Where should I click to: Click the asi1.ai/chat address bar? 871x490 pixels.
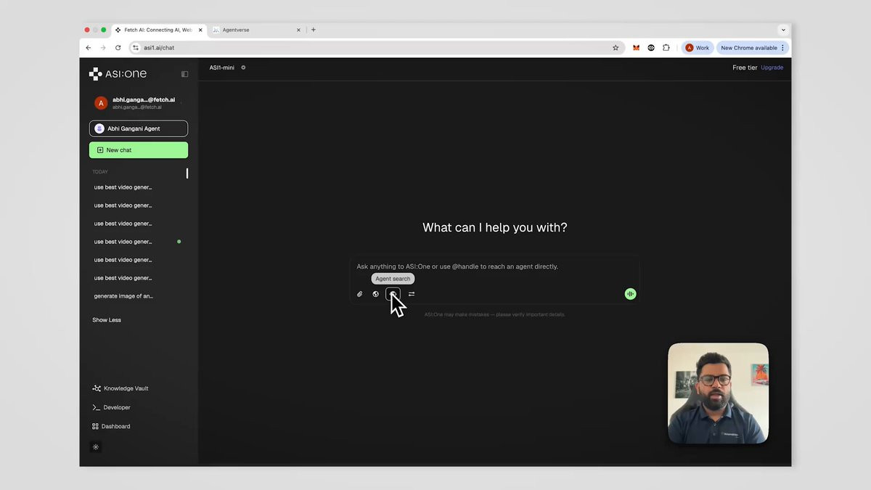point(376,48)
